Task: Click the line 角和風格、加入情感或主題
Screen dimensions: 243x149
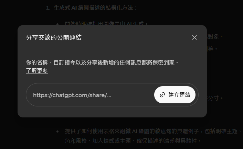Action: click(x=98, y=141)
